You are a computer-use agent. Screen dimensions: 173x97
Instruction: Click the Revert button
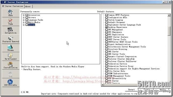[131, 89]
